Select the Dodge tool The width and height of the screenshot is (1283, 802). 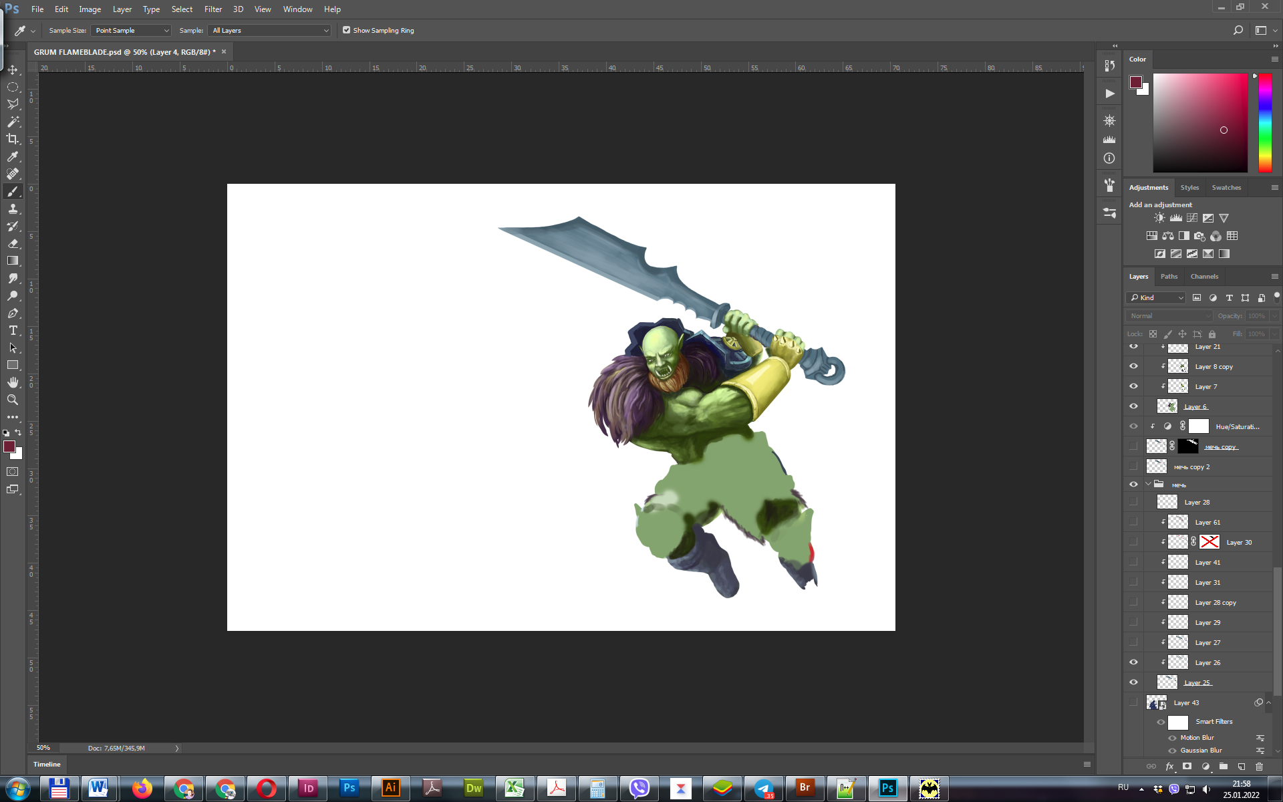coord(13,295)
